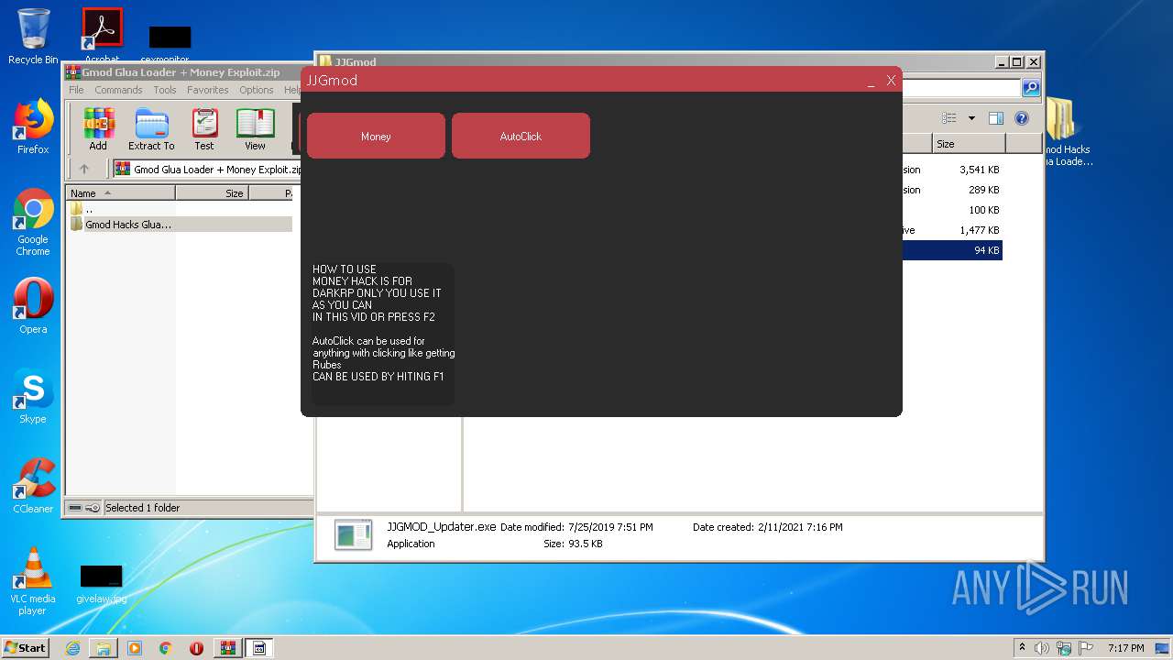
Task: Click the Action Center flag tray icon
Action: [x=1086, y=648]
